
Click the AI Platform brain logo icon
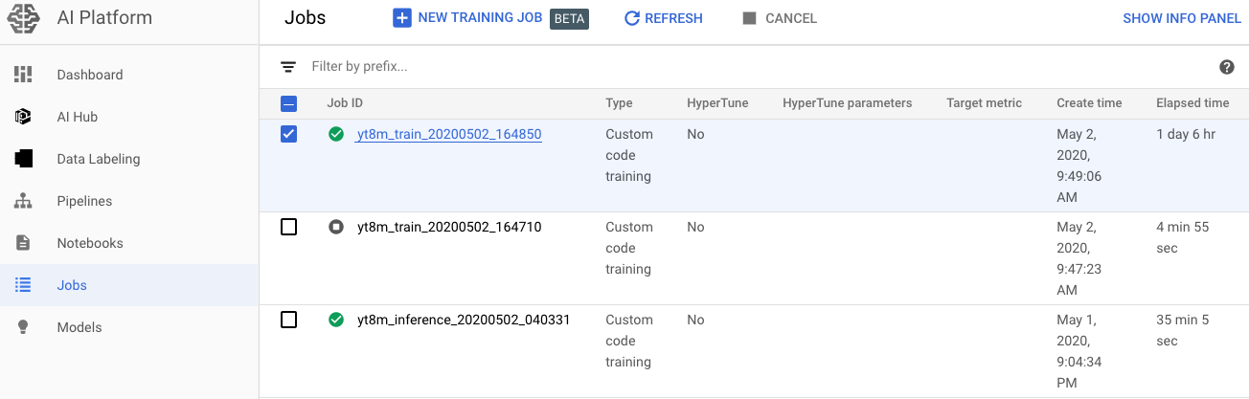tap(24, 18)
